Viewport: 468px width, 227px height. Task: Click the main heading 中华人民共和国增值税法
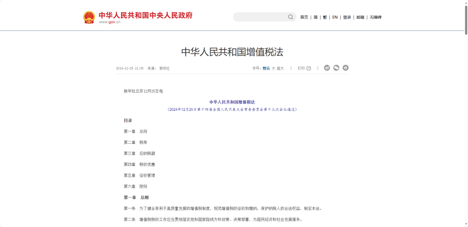click(232, 52)
